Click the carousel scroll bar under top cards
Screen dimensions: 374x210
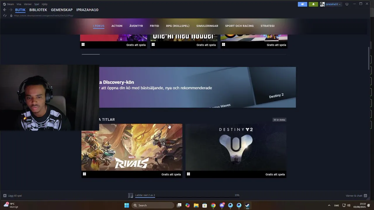pos(91,54)
